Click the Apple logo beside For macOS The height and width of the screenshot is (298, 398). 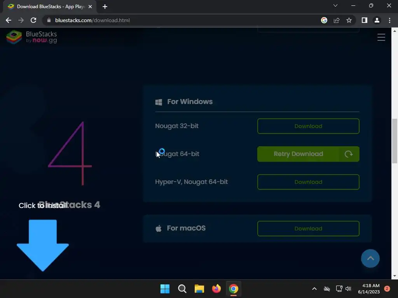click(159, 228)
